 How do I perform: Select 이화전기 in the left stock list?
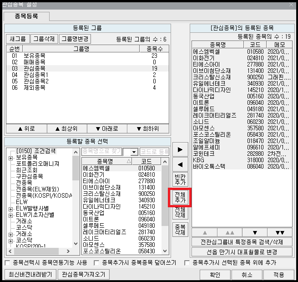(121, 174)
